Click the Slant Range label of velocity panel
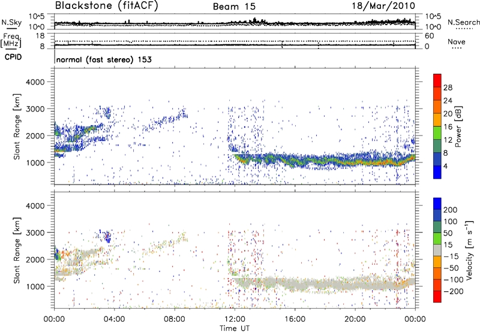The height and width of the screenshot is (332, 480). (x=17, y=250)
